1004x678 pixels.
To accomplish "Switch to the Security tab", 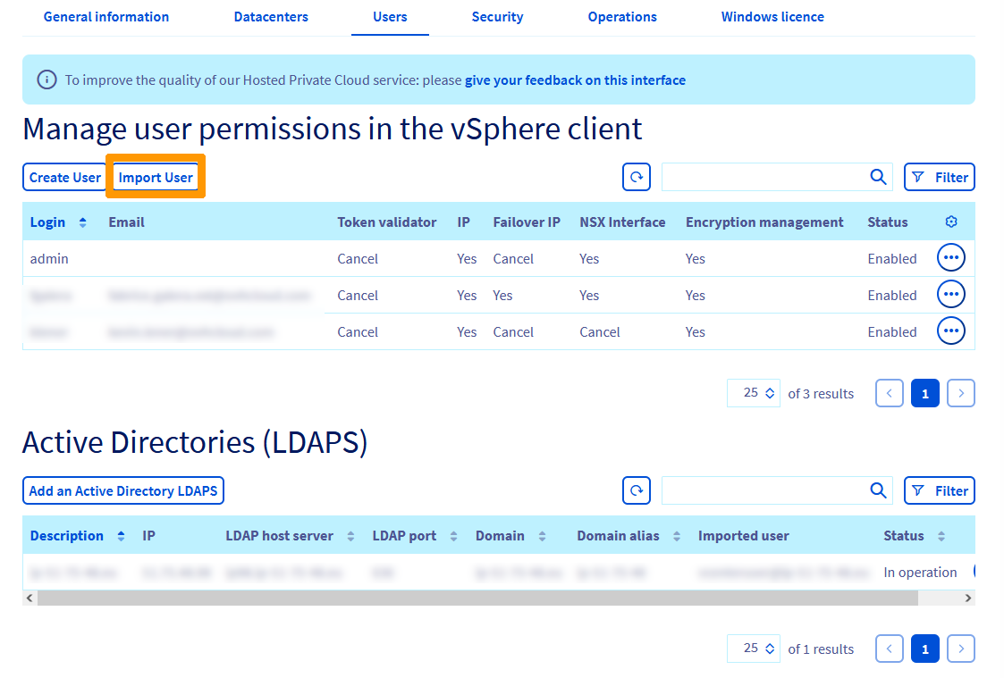I will (497, 16).
